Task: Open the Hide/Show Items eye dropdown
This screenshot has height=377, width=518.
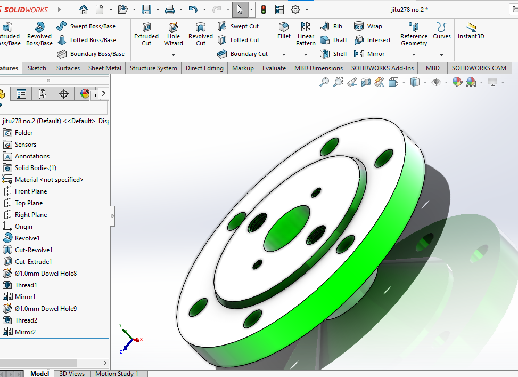Action: pos(446,83)
